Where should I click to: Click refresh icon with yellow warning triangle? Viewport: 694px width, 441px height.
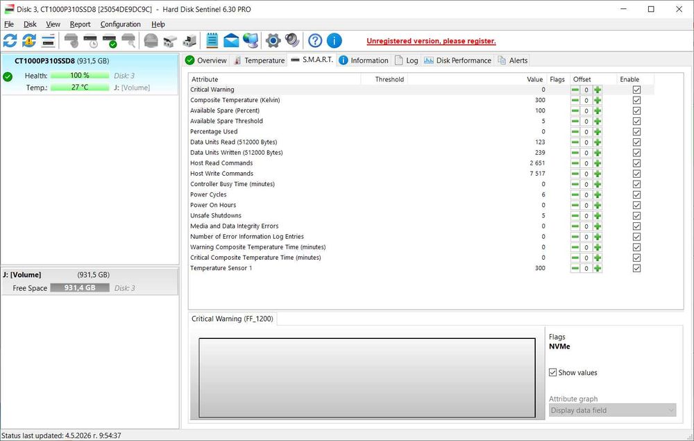pos(29,41)
